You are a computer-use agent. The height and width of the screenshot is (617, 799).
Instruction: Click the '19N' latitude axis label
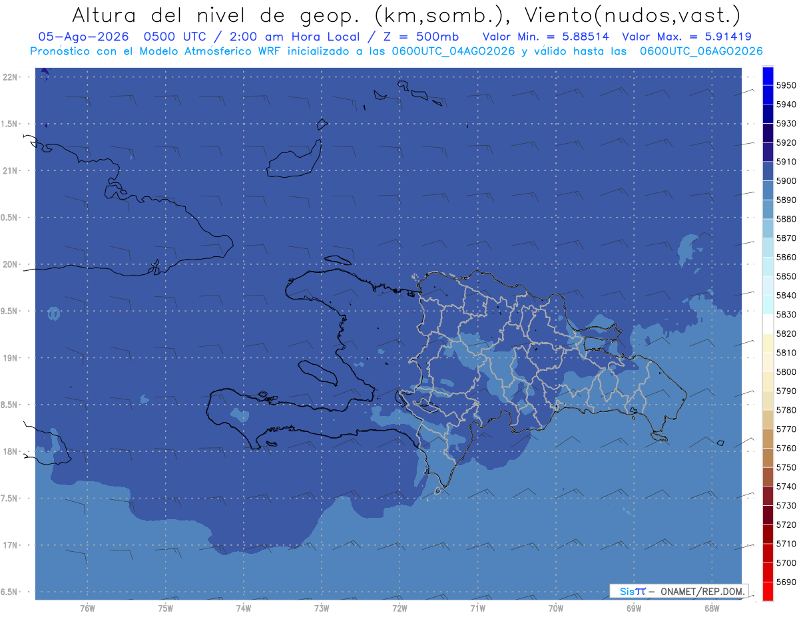pos(10,358)
